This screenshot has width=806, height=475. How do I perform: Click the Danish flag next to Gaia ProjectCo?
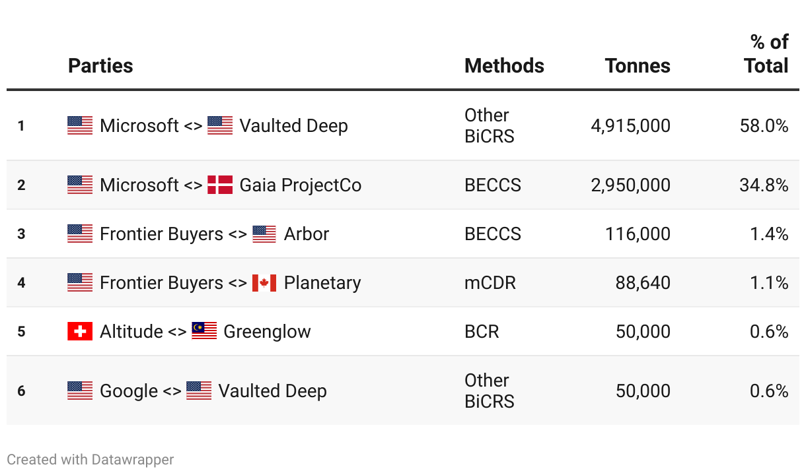coord(220,185)
